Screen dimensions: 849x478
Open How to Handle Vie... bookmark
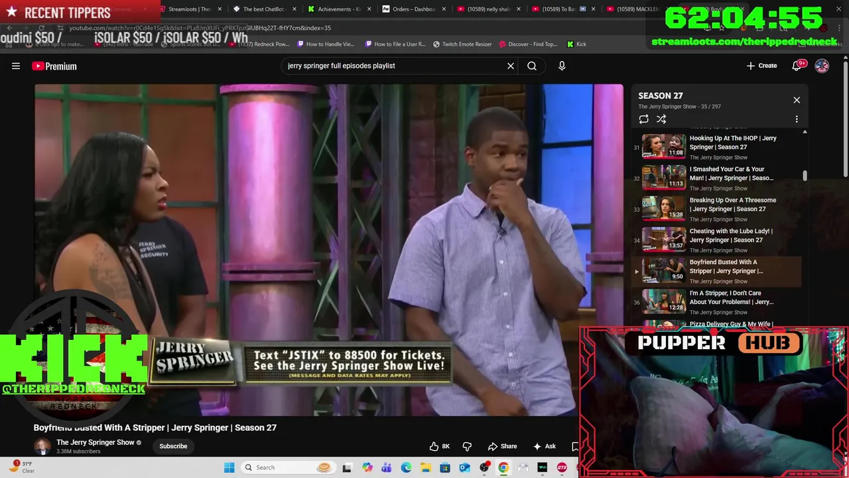pyautogui.click(x=326, y=44)
